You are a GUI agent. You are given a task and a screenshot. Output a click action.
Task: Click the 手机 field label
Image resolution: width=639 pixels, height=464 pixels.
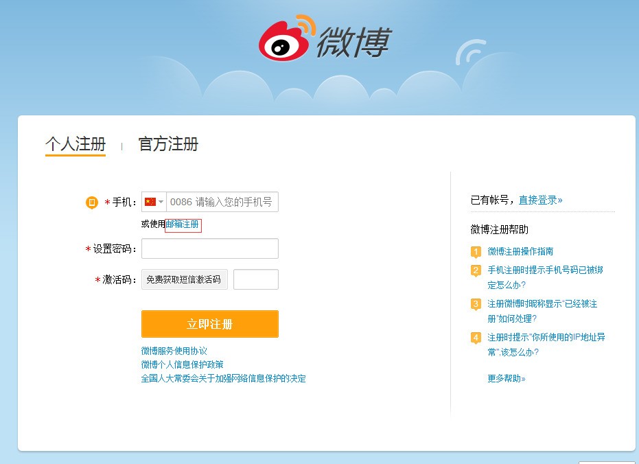point(122,202)
